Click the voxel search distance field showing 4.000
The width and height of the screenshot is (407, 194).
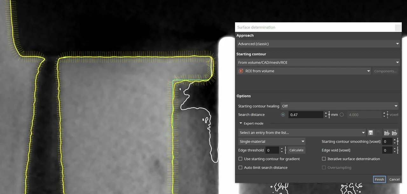point(364,115)
